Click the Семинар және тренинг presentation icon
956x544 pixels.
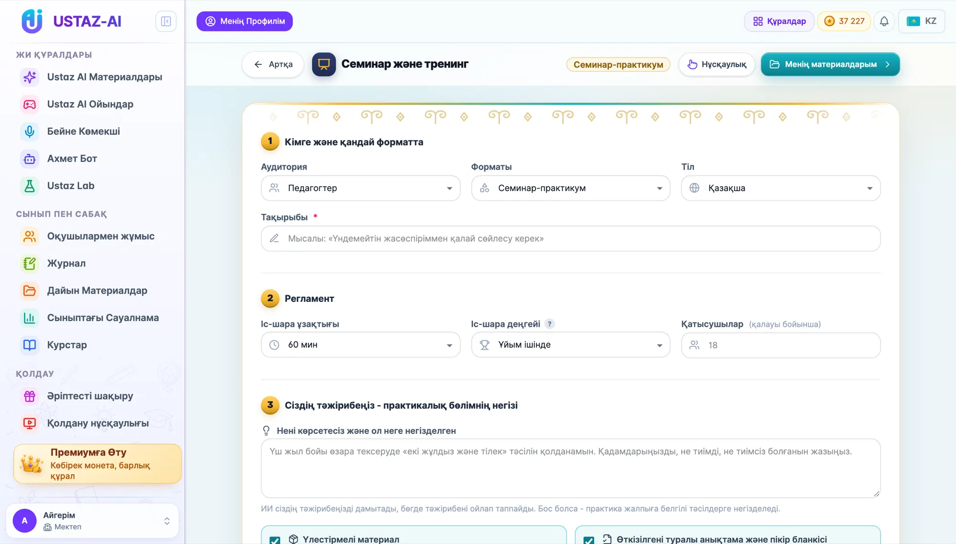click(324, 64)
